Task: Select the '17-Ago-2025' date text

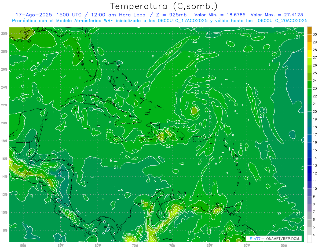Action: [34, 15]
